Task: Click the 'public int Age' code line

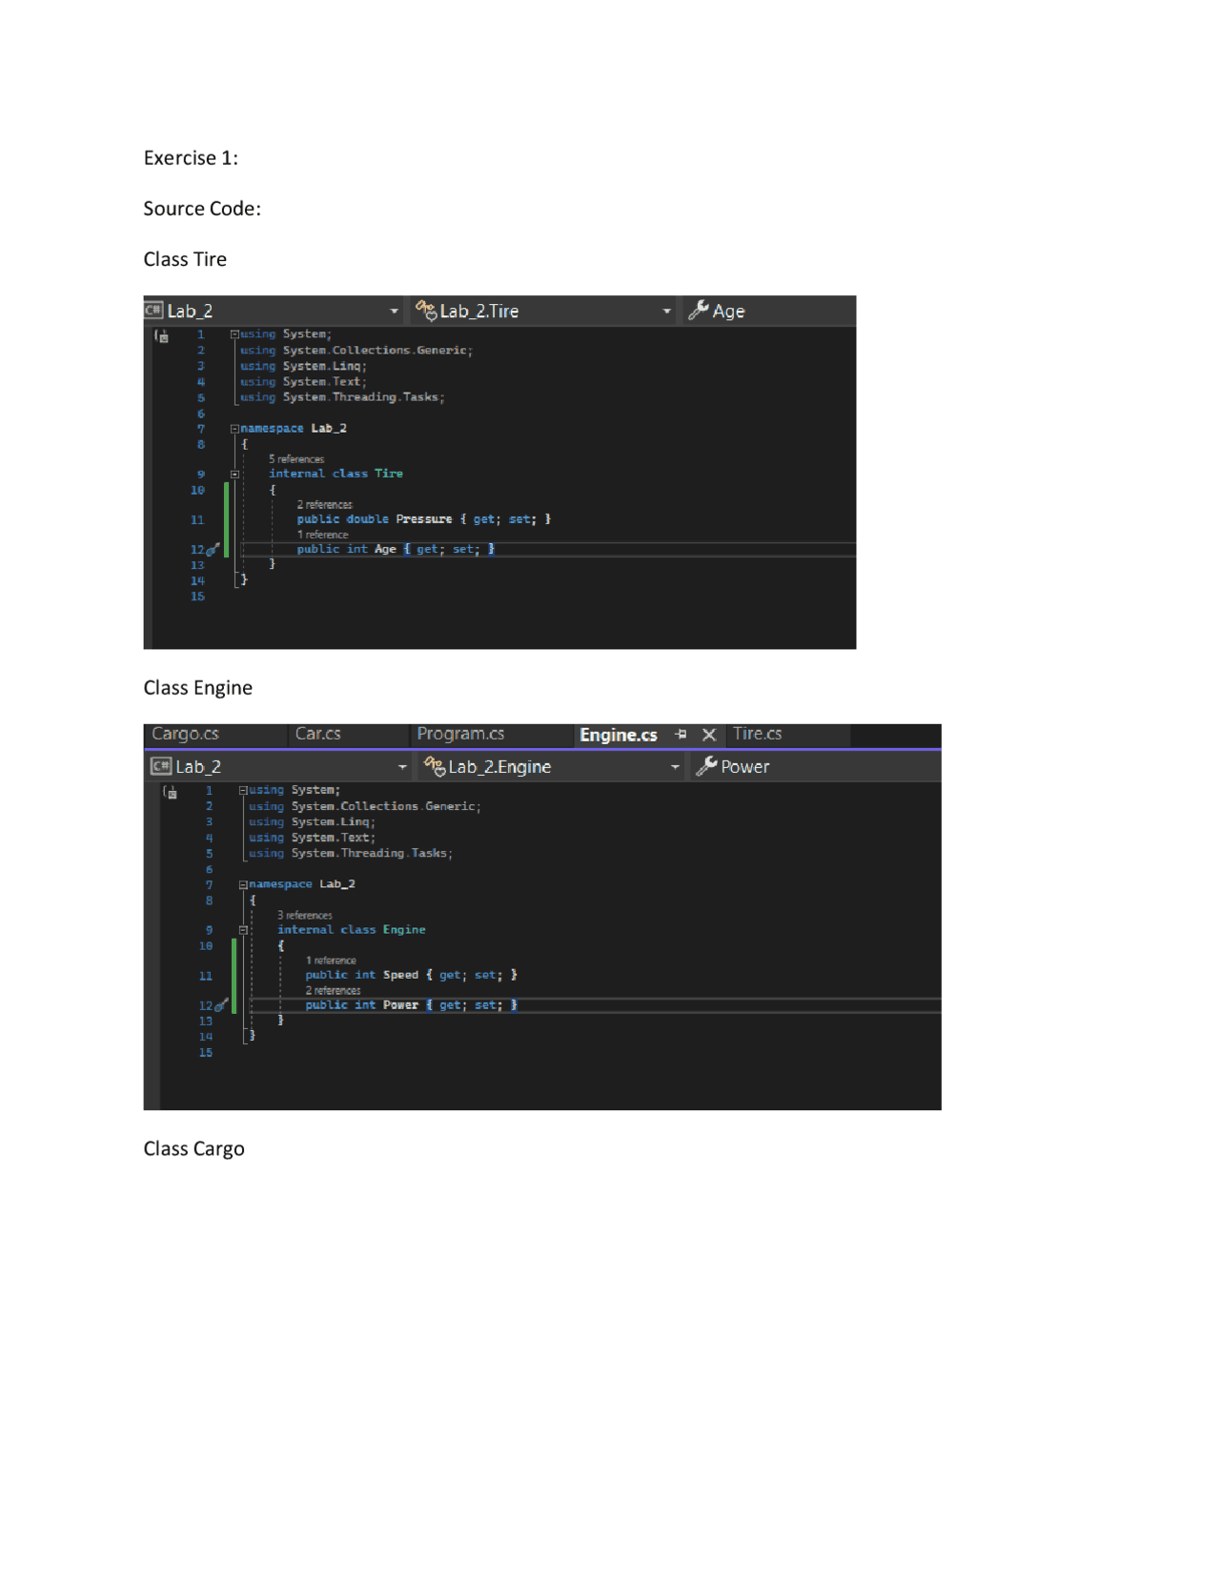Action: [x=396, y=549]
